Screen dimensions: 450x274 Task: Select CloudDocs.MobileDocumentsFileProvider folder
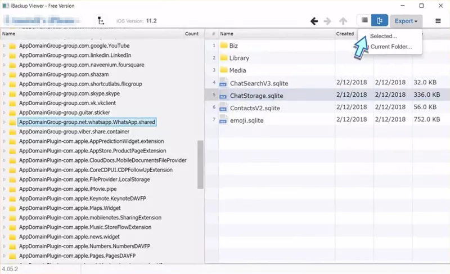click(103, 160)
